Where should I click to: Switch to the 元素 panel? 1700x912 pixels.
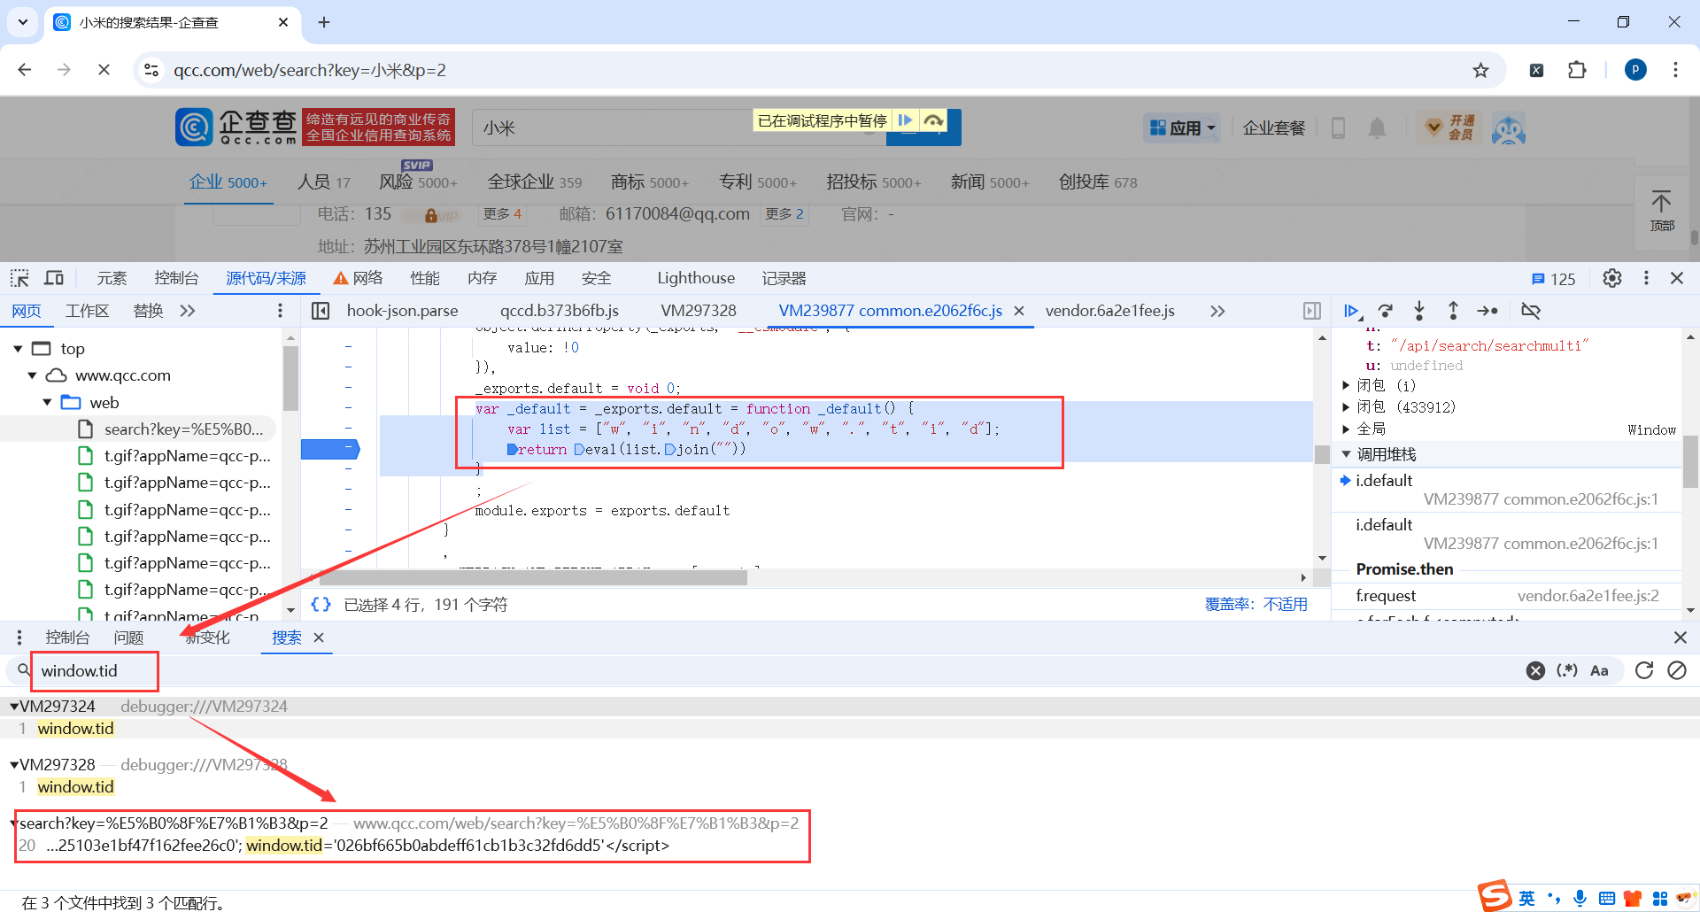coord(112,278)
